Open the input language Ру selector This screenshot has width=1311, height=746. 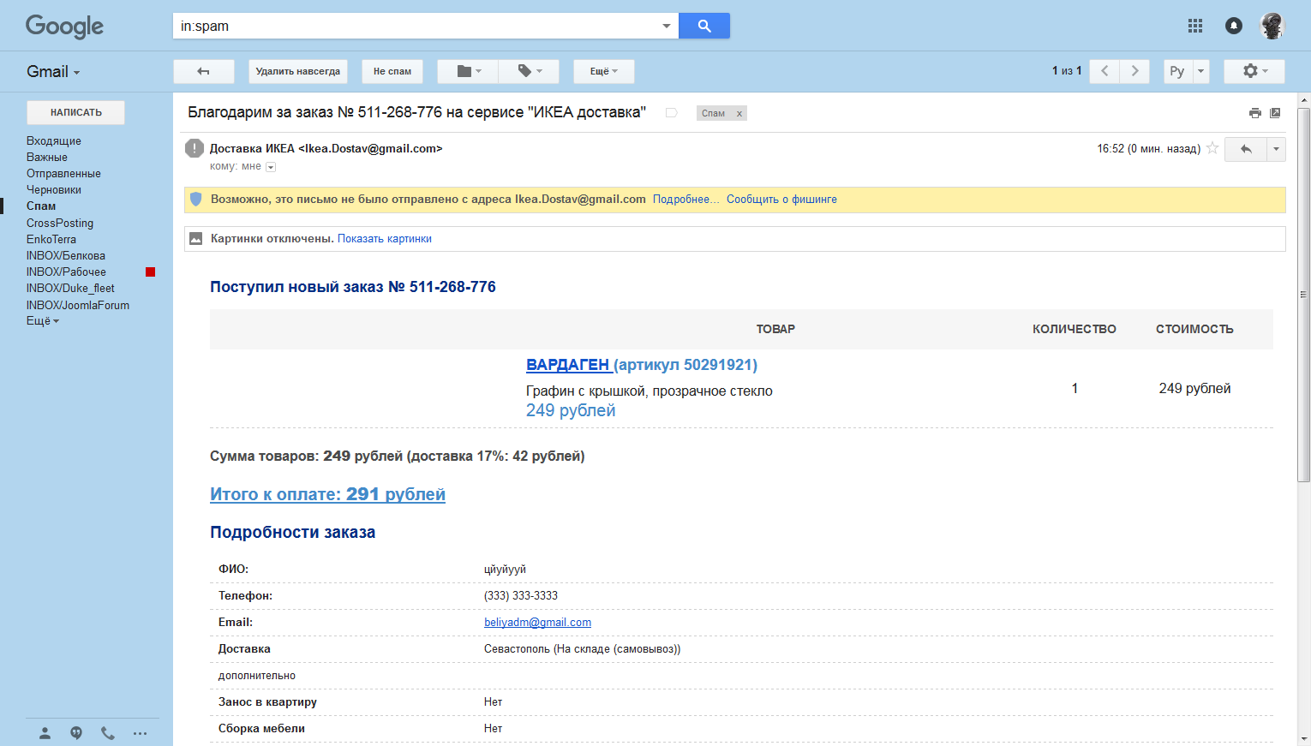1177,71
